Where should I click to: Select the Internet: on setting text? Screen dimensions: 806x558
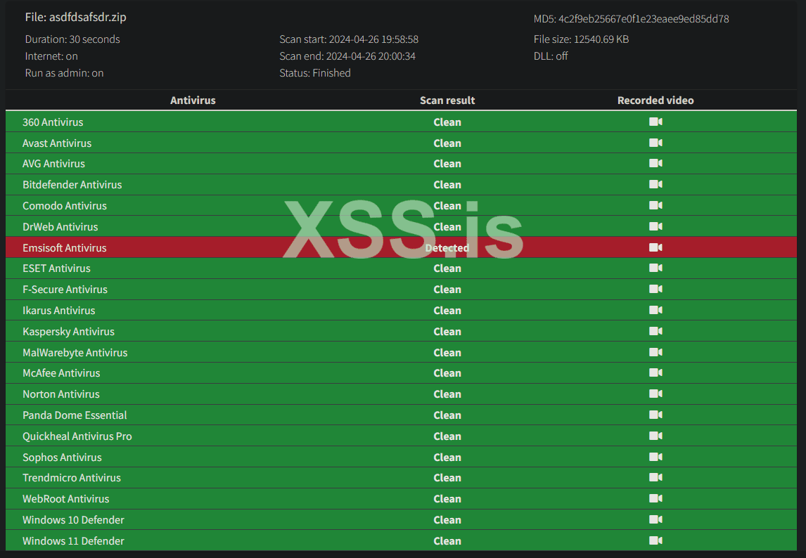pos(51,56)
